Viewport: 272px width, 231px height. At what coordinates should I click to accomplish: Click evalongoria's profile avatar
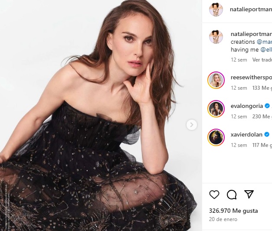[216, 108]
